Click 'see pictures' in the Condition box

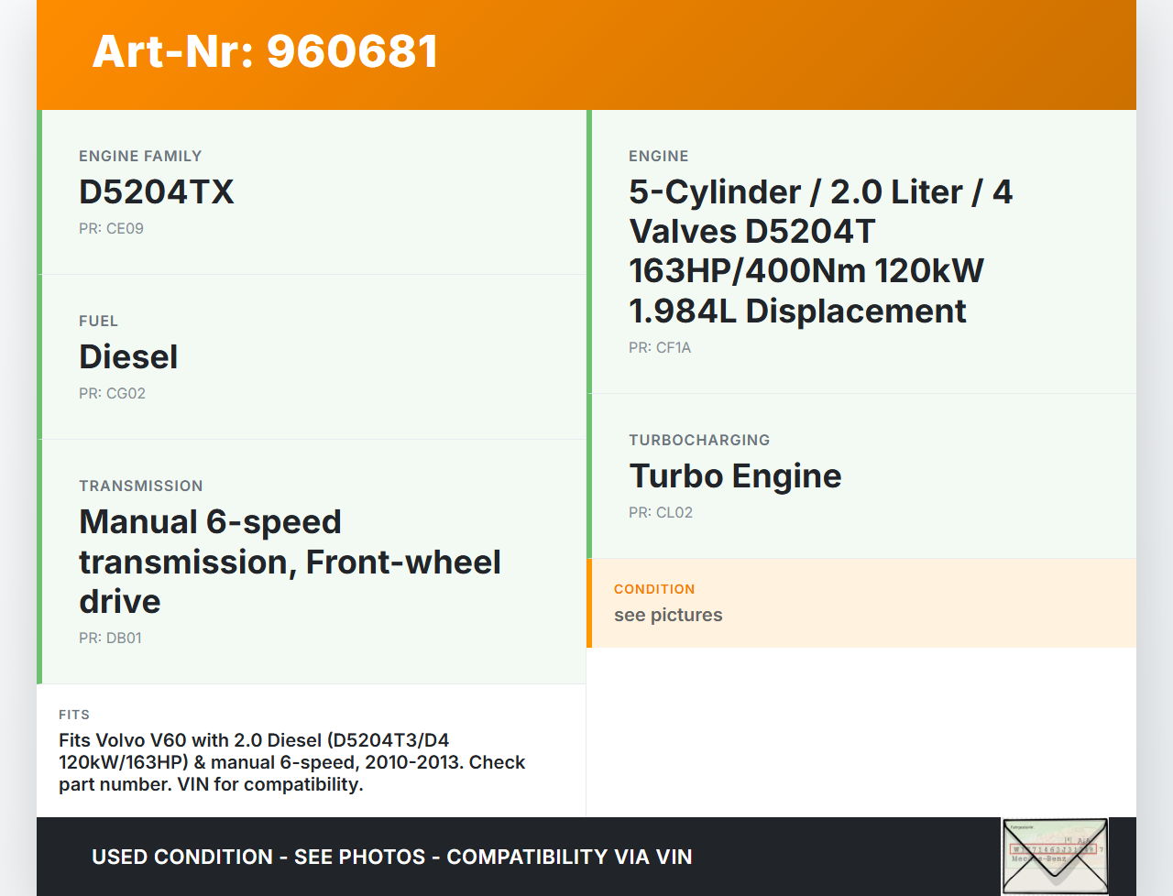[668, 616]
